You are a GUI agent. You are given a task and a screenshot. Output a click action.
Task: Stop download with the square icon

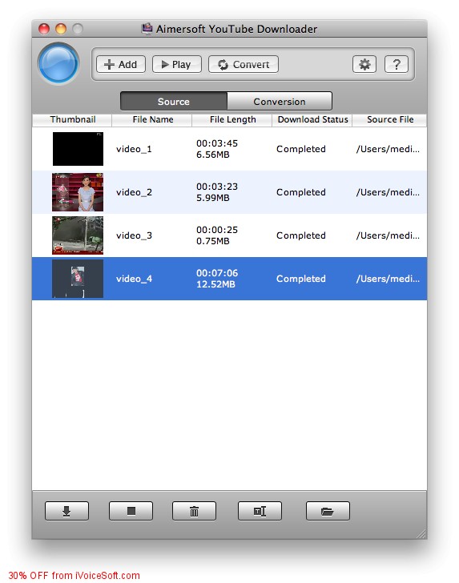point(131,511)
